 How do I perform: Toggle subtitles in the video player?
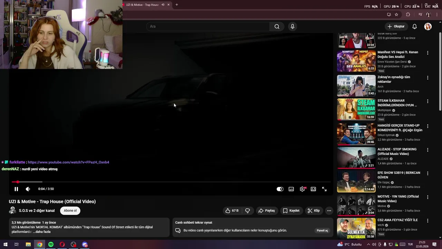click(x=291, y=189)
